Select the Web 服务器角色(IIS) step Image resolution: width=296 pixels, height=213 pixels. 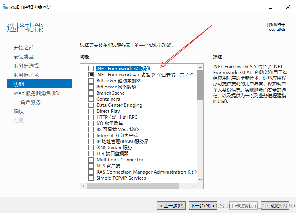tap(36, 93)
